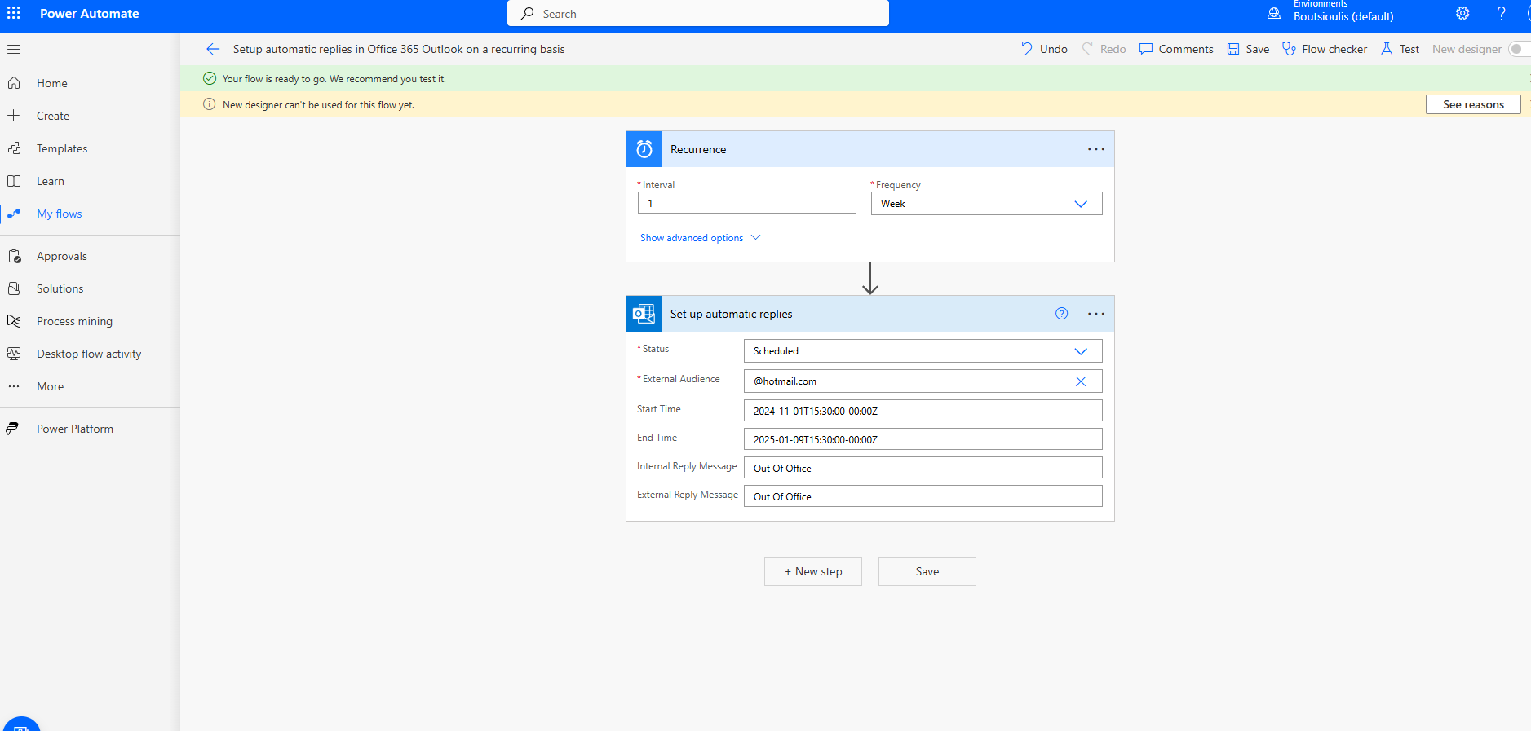The width and height of the screenshot is (1531, 731).
Task: Click the See reasons button
Action: [x=1473, y=104]
